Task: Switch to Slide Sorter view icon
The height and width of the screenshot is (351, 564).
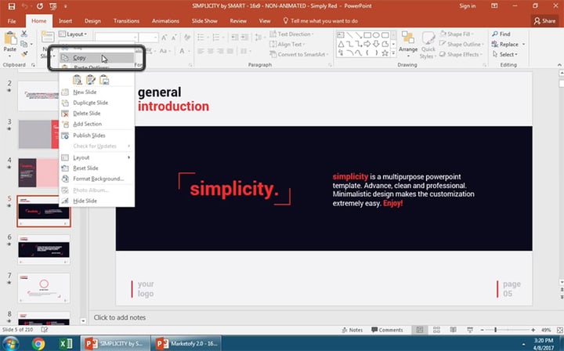Action: pyautogui.click(x=436, y=330)
